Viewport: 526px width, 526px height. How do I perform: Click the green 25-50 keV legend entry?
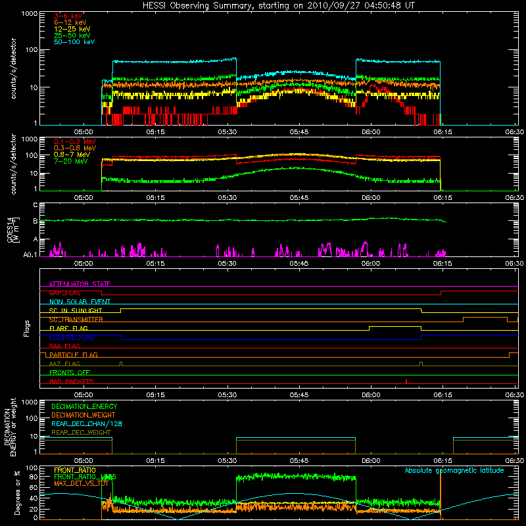[x=72, y=36]
